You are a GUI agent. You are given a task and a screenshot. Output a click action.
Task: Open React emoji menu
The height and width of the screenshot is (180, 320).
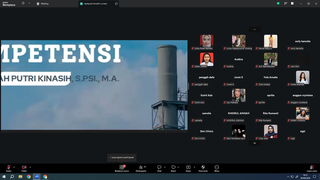tap(173, 168)
